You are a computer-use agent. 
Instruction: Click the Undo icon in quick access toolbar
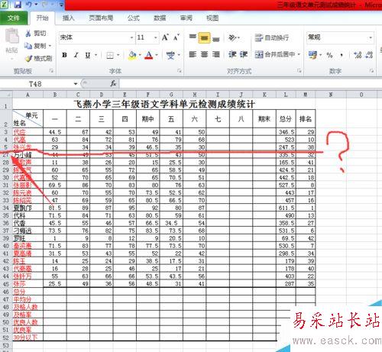(28, 5)
